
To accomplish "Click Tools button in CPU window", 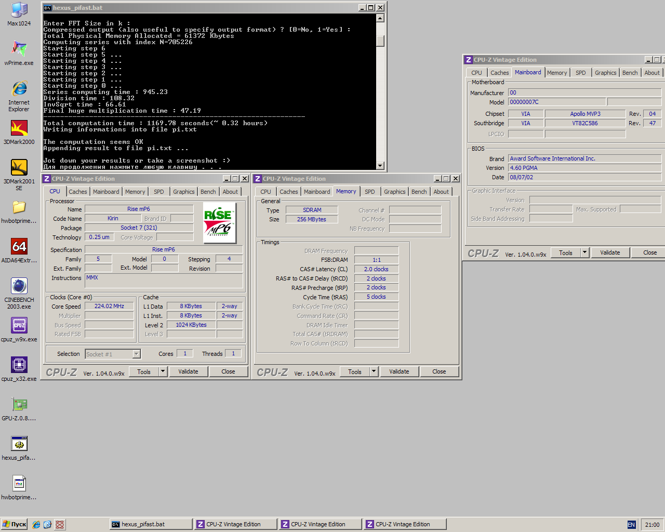I will (x=144, y=371).
